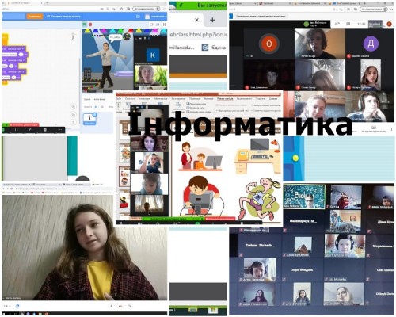396x317 pixels.
Task: Open the underlined PowerPoint ribbon tab
Action: [x=225, y=99]
